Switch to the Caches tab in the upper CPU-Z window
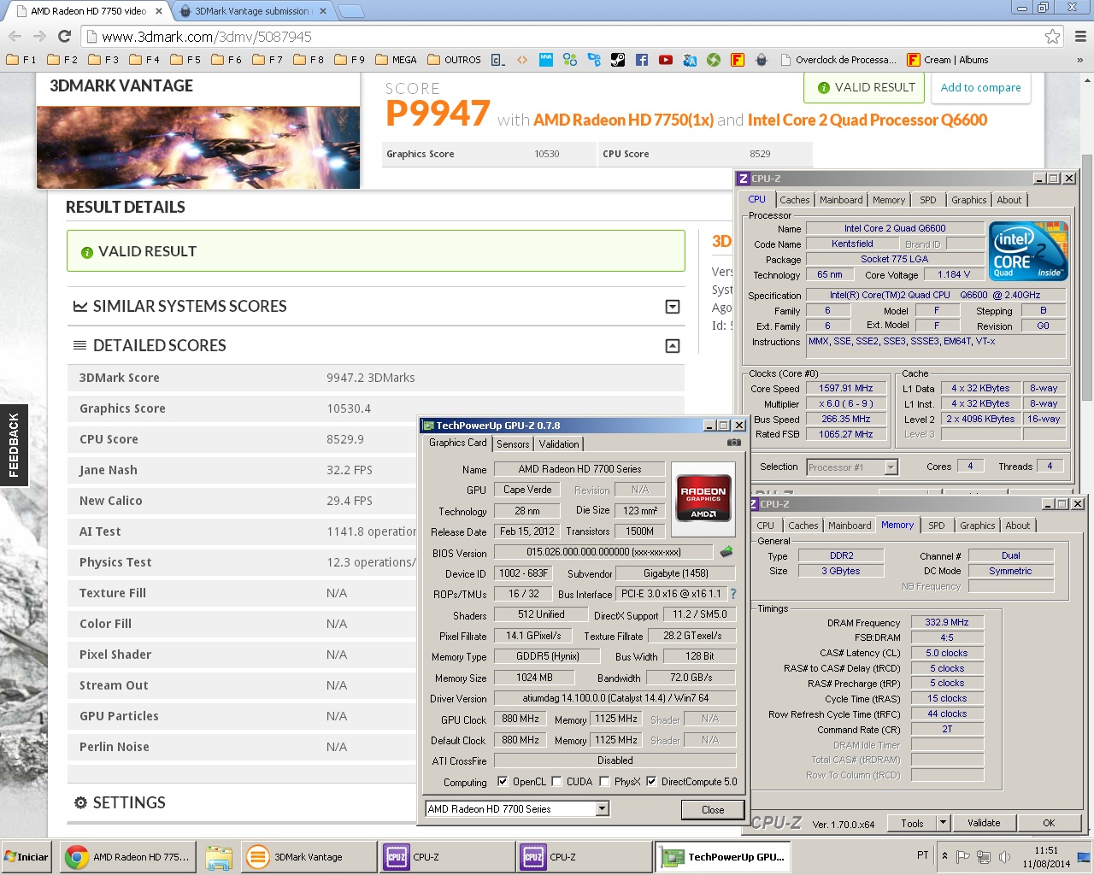This screenshot has width=1094, height=875. [794, 200]
